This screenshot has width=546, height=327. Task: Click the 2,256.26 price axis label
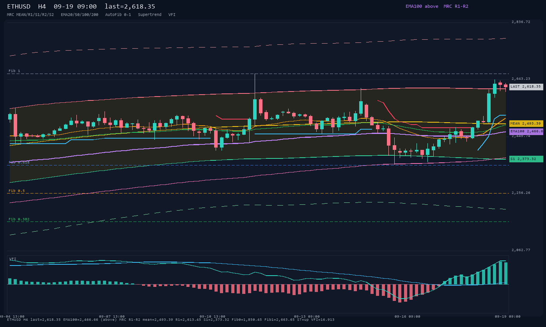tap(521, 193)
